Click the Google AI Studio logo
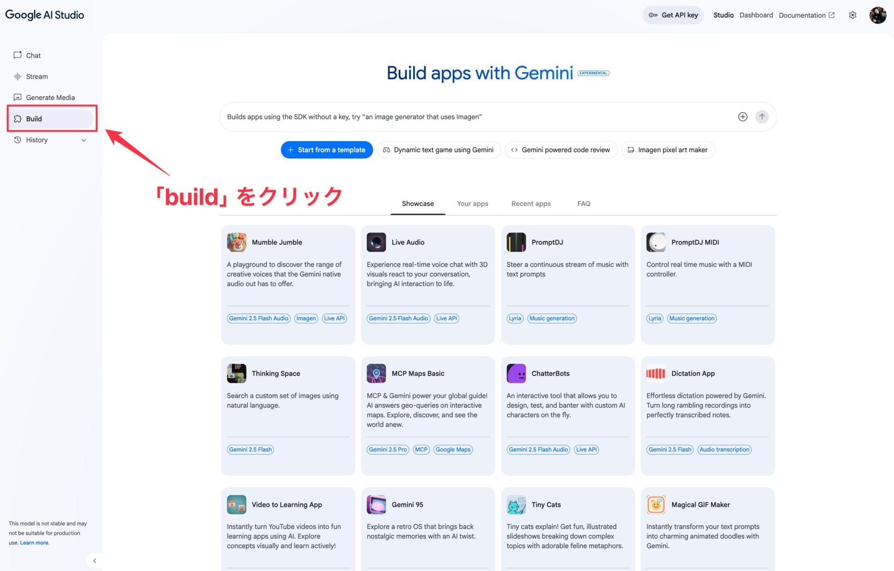Image resolution: width=894 pixels, height=571 pixels. click(45, 15)
